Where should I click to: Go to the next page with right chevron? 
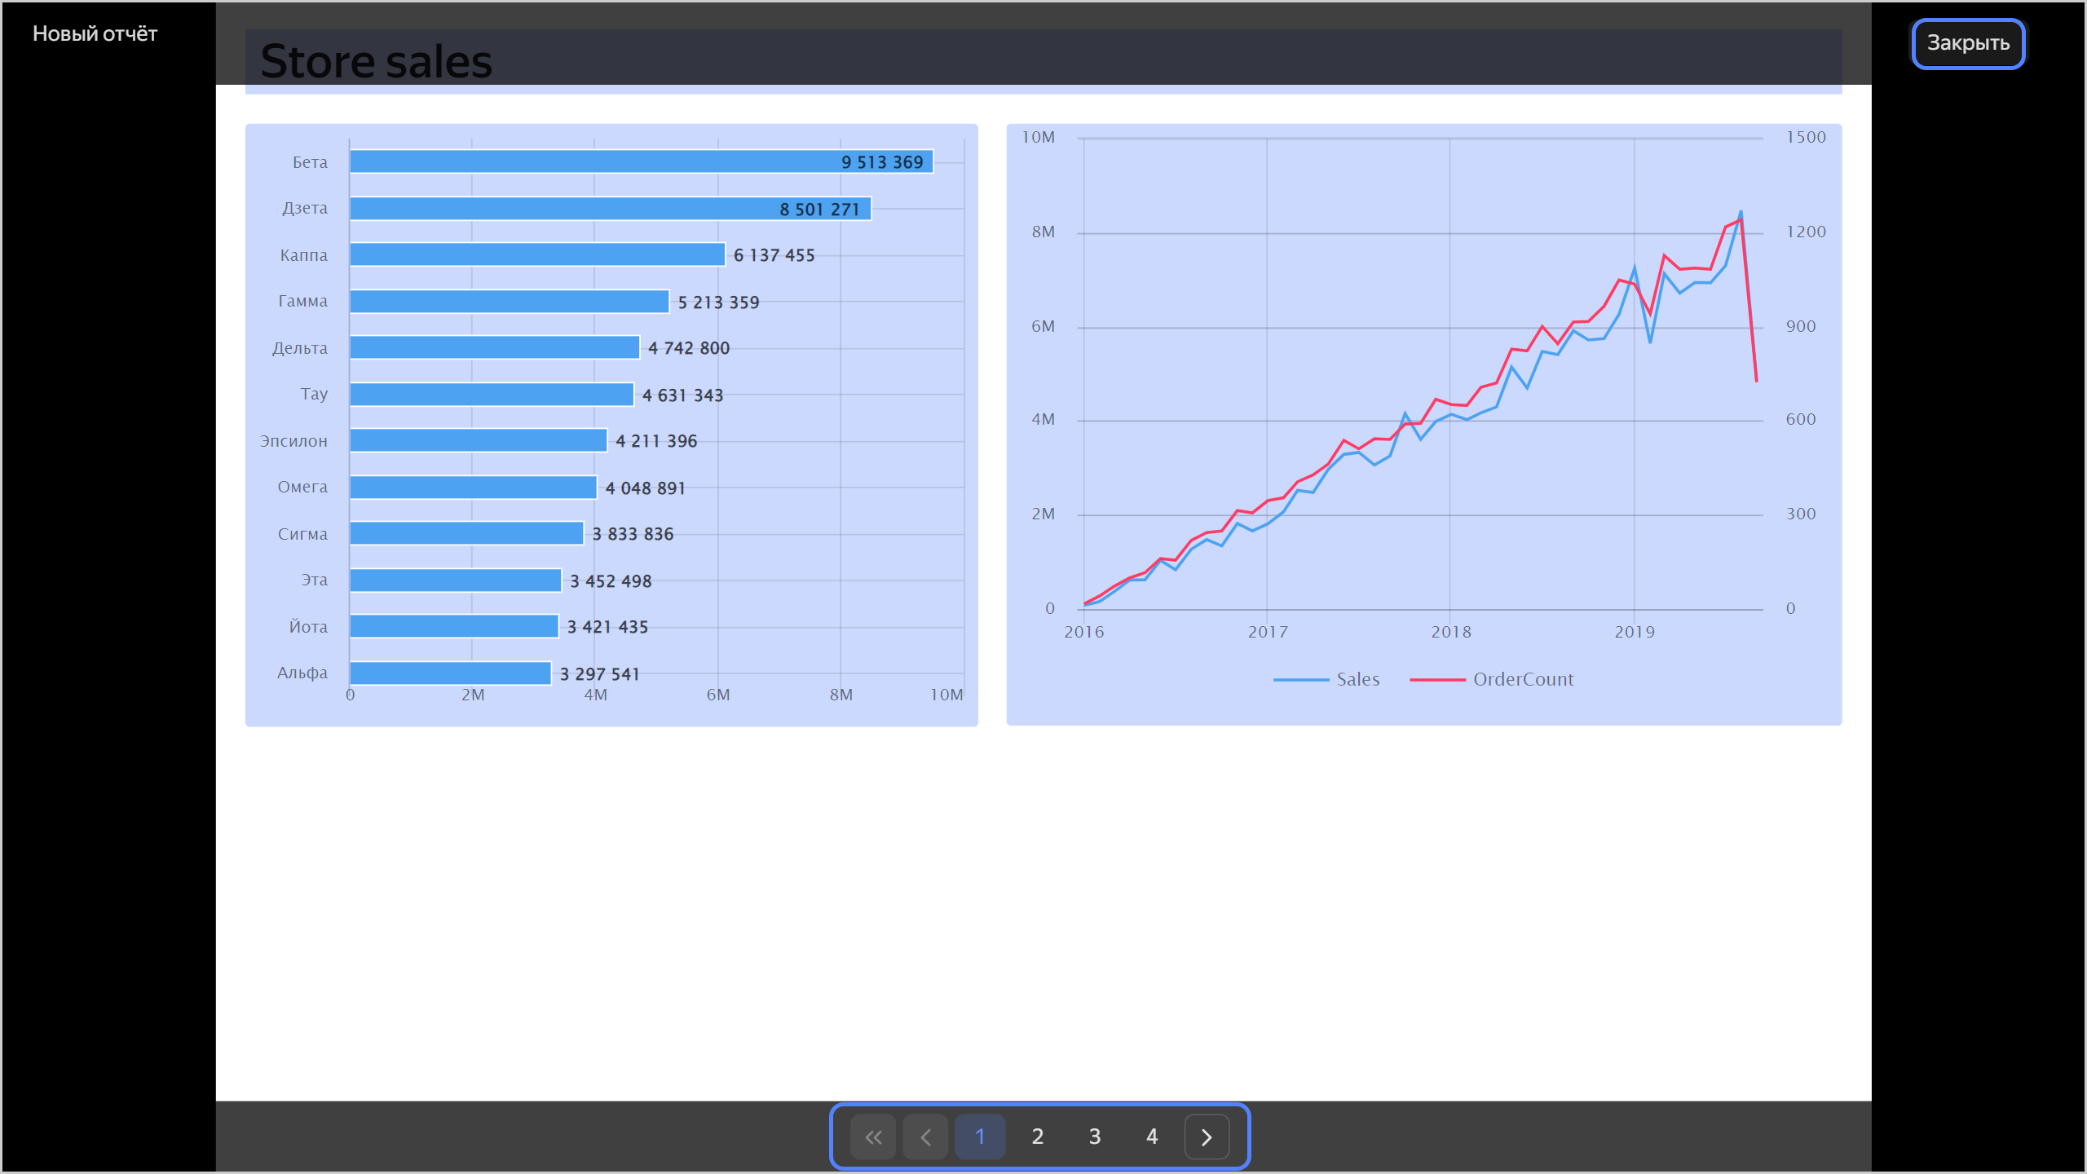(1207, 1136)
